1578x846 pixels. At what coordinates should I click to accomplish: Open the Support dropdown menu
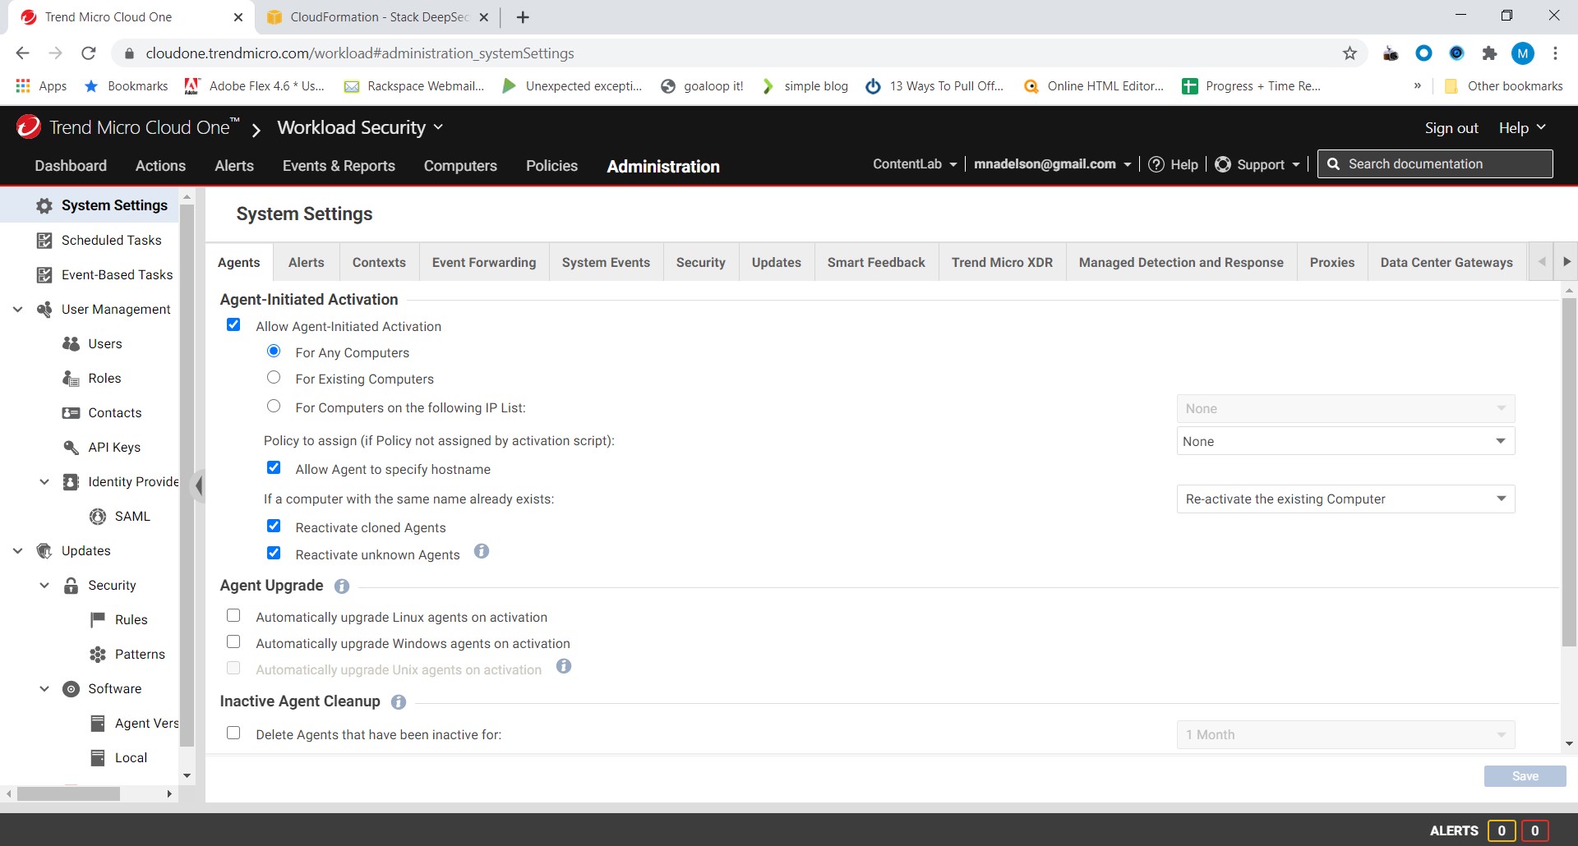click(x=1257, y=164)
